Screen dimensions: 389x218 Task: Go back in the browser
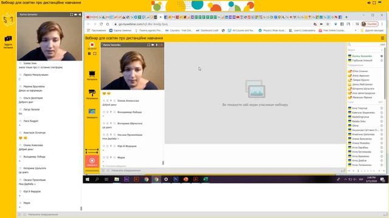88,24
